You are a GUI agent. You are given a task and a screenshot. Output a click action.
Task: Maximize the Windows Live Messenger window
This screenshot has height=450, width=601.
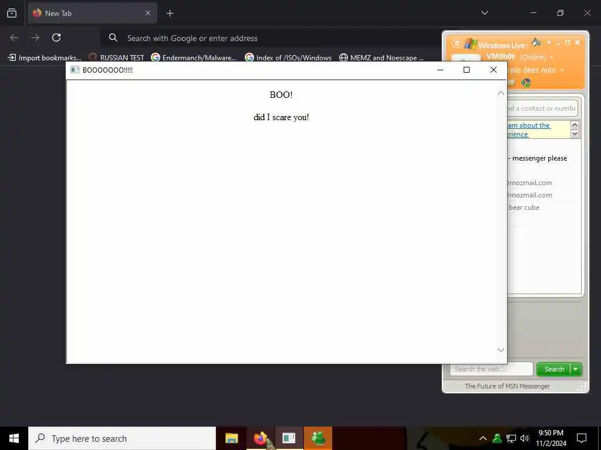[568, 42]
